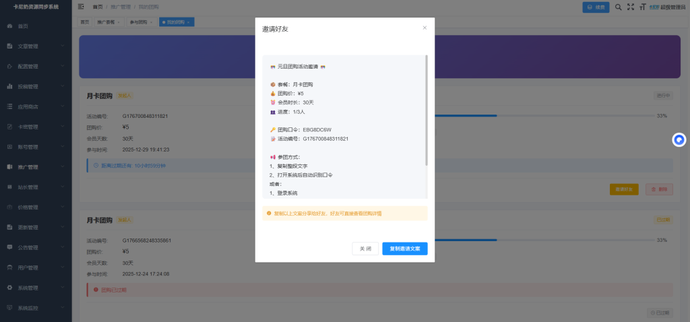Click the expired group's 33% progress bar

544,240
